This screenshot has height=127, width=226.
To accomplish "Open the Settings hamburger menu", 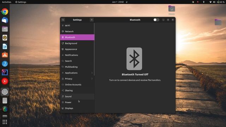I will pyautogui.click(x=92, y=20).
